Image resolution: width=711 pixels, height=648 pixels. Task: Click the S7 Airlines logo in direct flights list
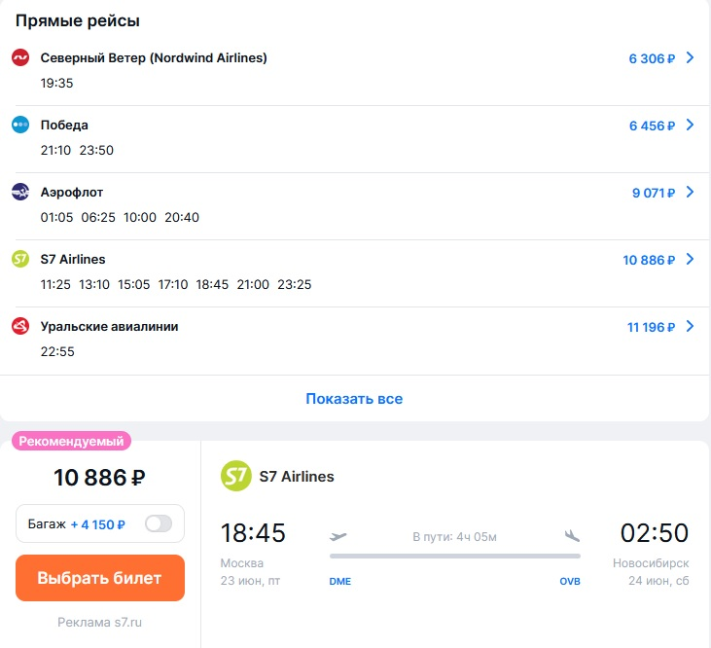coord(20,259)
